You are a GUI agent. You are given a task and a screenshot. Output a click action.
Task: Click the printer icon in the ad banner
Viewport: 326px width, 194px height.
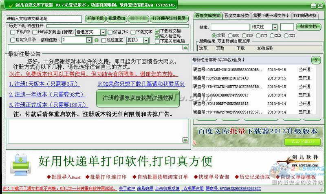click(20, 164)
